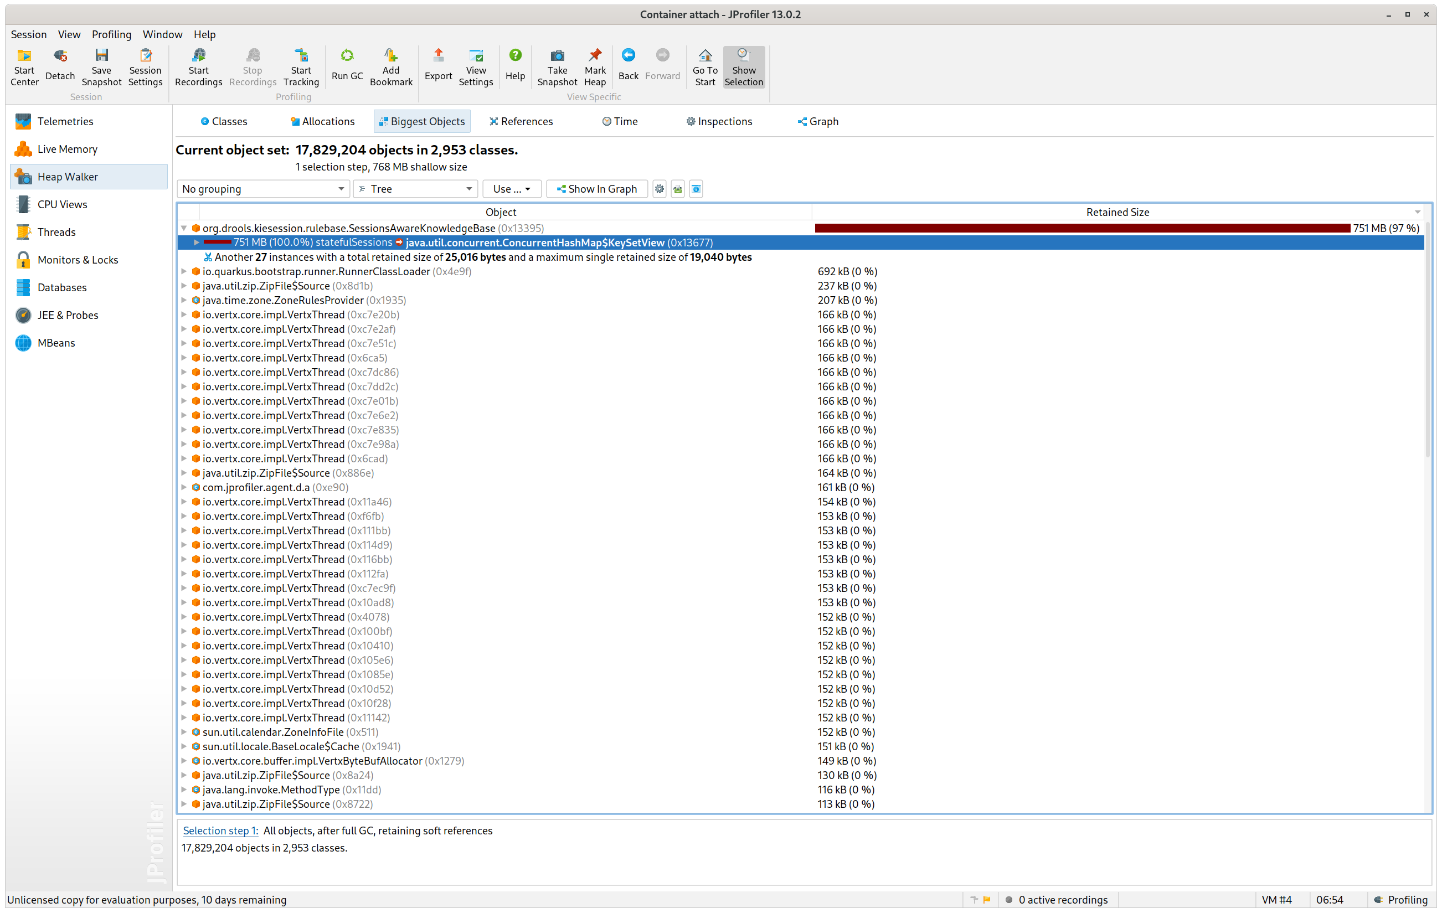Open the Tree view mode dropdown
Image resolution: width=1442 pixels, height=913 pixels.
[x=415, y=189]
